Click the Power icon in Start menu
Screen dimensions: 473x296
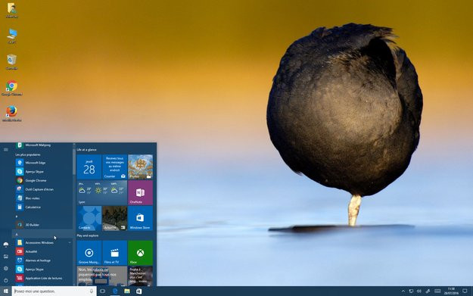point(6,280)
